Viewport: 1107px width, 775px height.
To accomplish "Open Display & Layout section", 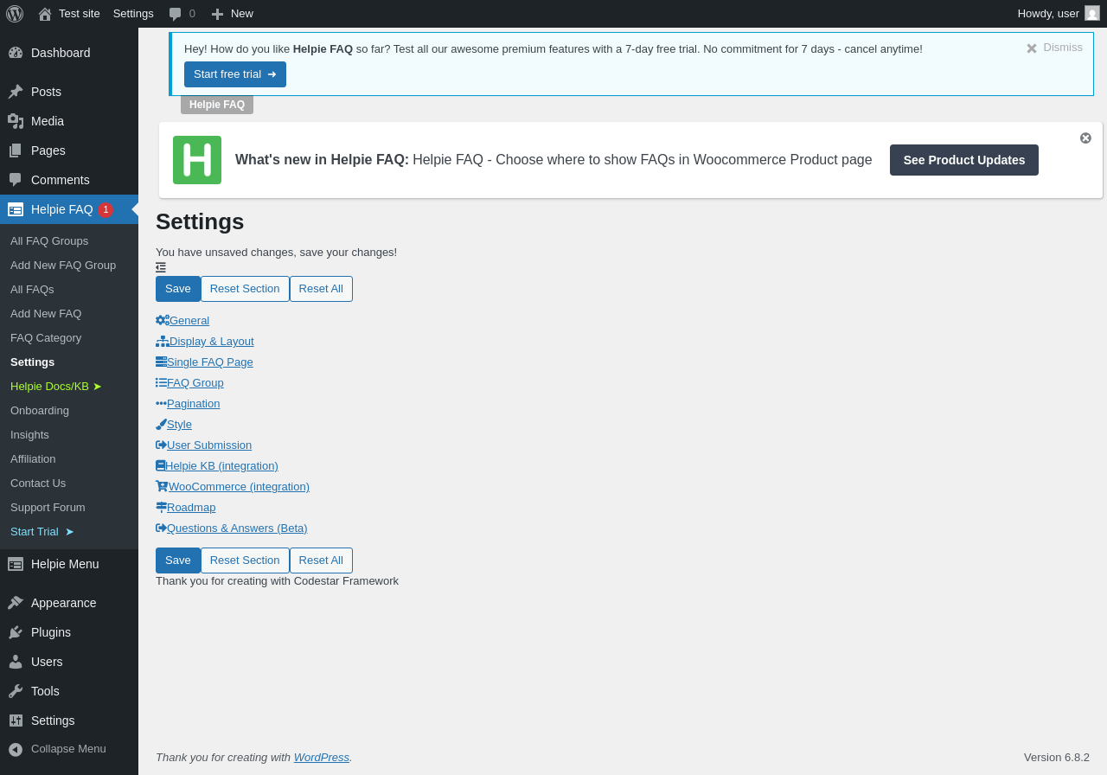I will [212, 341].
